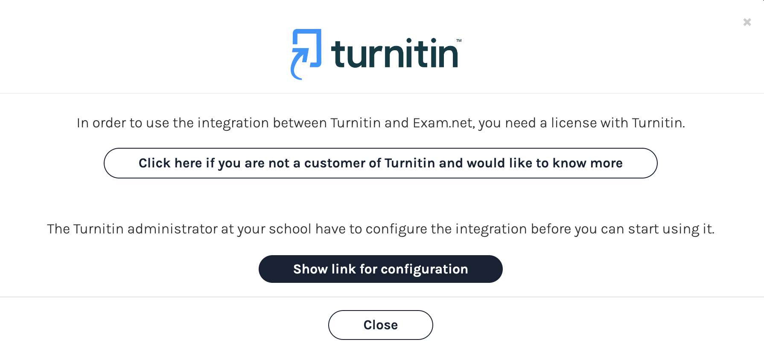This screenshot has width=764, height=351.
Task: Click 'In order to use' at the sentence start
Action: tap(122, 123)
